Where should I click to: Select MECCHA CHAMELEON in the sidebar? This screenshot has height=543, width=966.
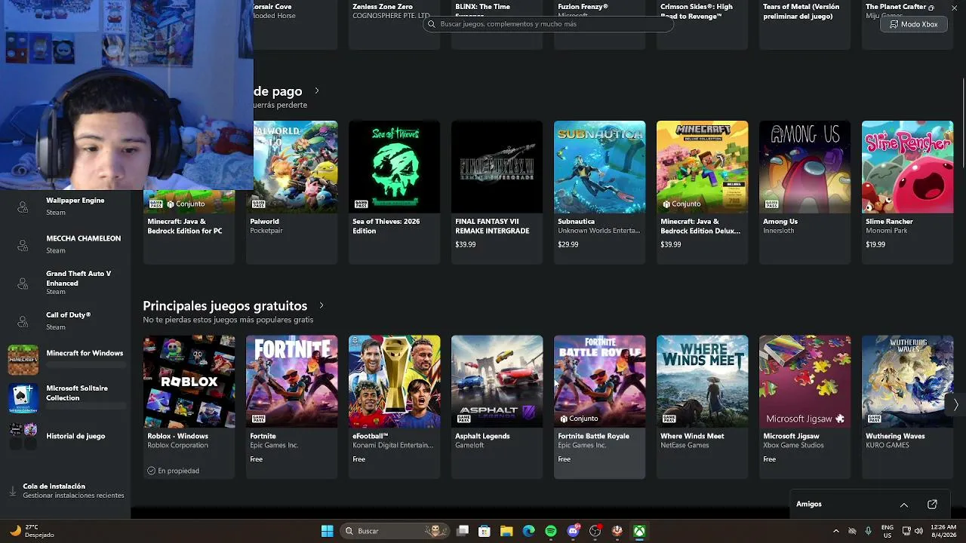pyautogui.click(x=66, y=244)
